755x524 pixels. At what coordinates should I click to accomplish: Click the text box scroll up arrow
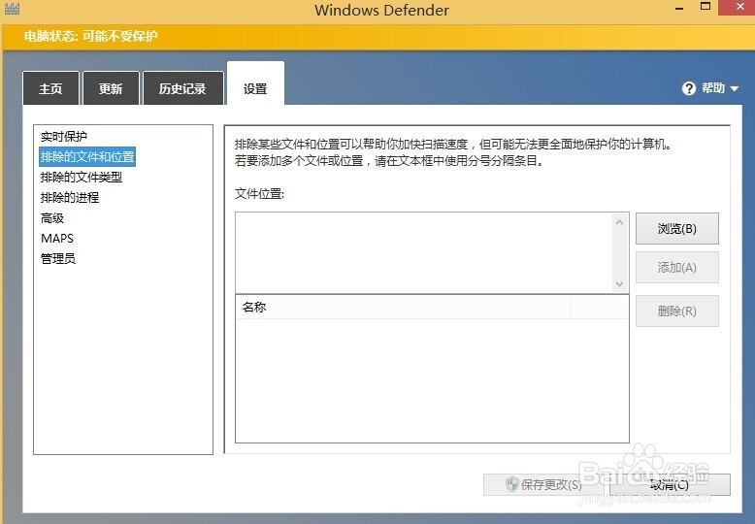pos(620,222)
